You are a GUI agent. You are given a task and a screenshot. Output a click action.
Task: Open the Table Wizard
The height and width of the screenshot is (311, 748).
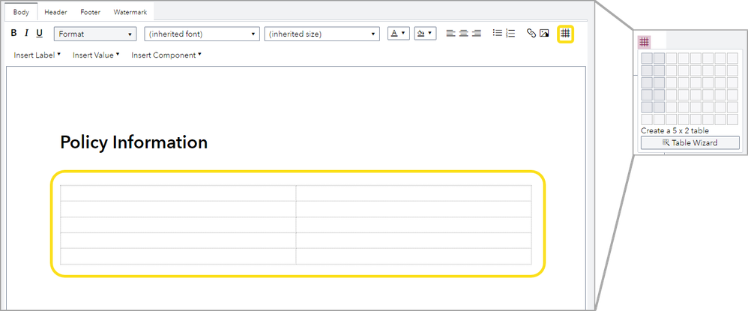pyautogui.click(x=690, y=142)
